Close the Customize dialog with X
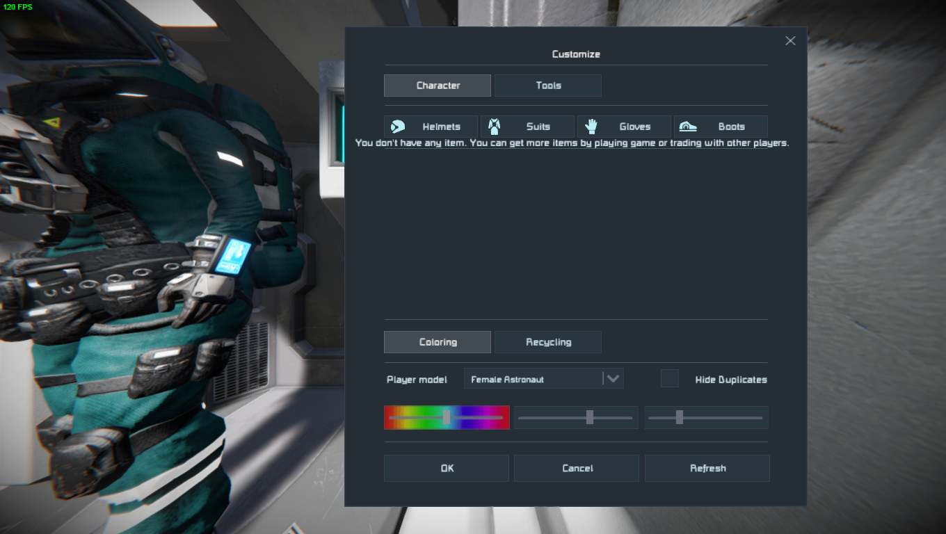946x534 pixels. (790, 41)
